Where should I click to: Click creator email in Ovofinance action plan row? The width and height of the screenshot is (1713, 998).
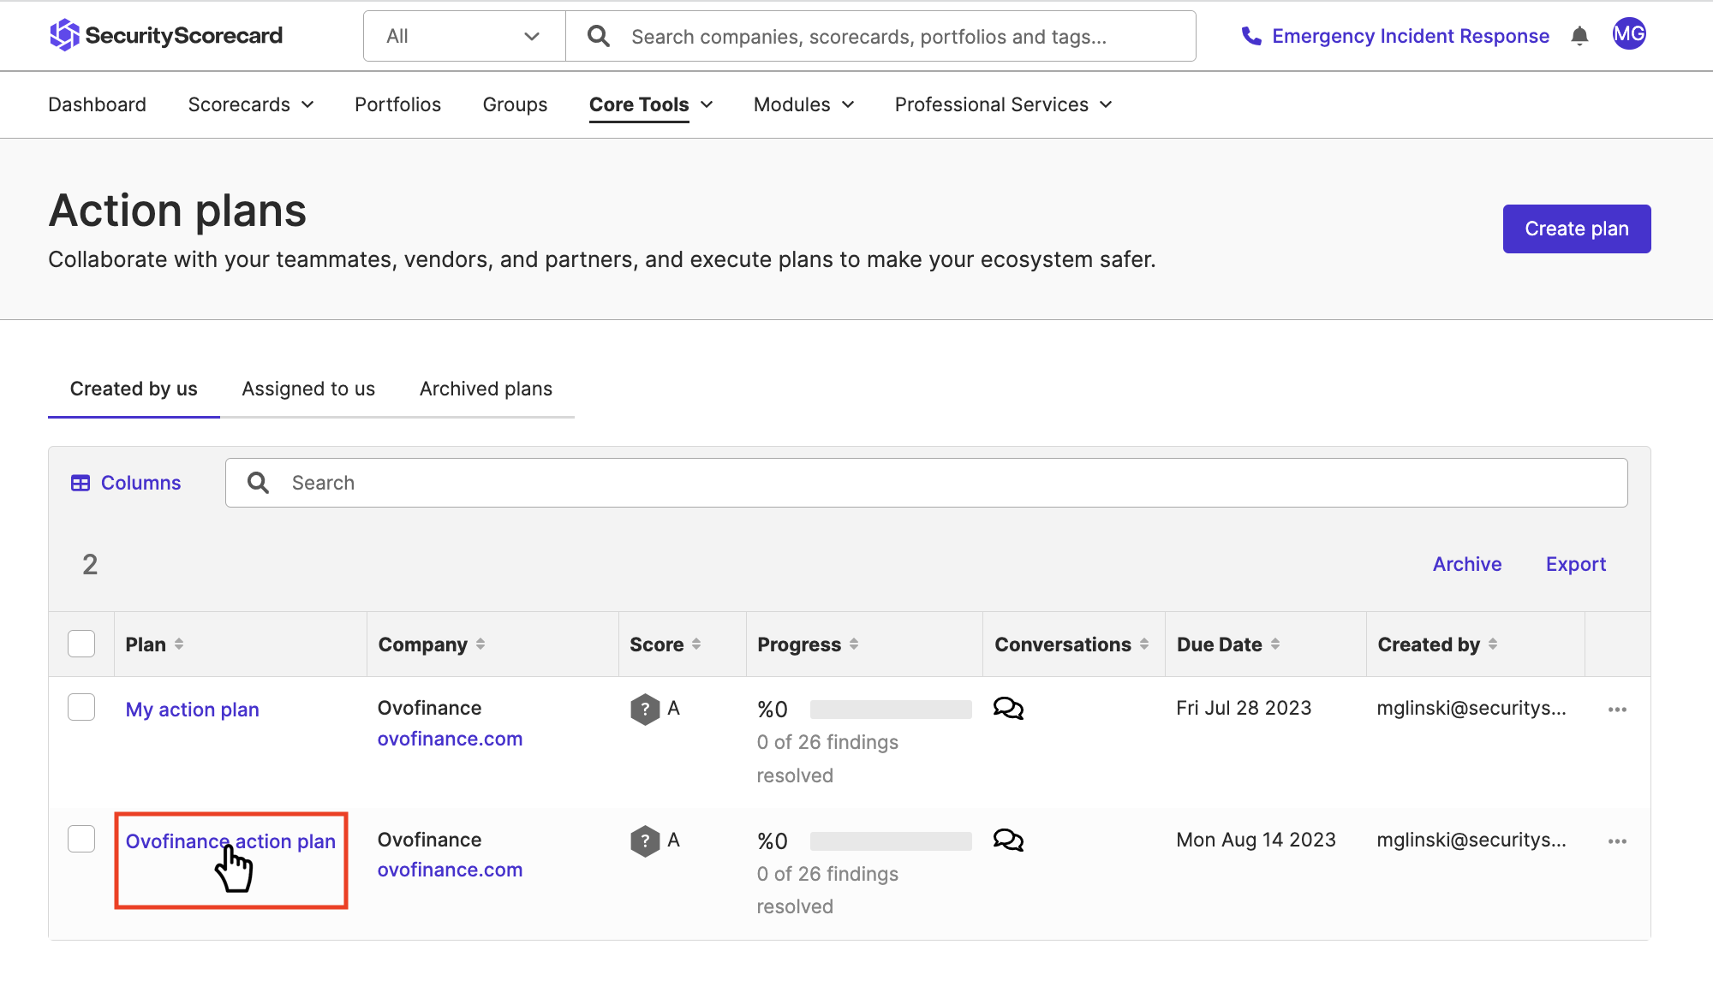pos(1471,840)
